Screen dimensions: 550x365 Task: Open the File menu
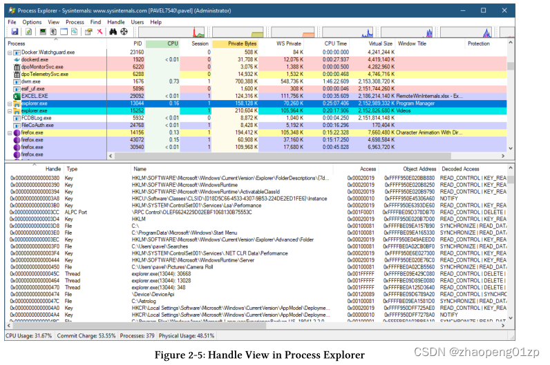click(x=12, y=22)
